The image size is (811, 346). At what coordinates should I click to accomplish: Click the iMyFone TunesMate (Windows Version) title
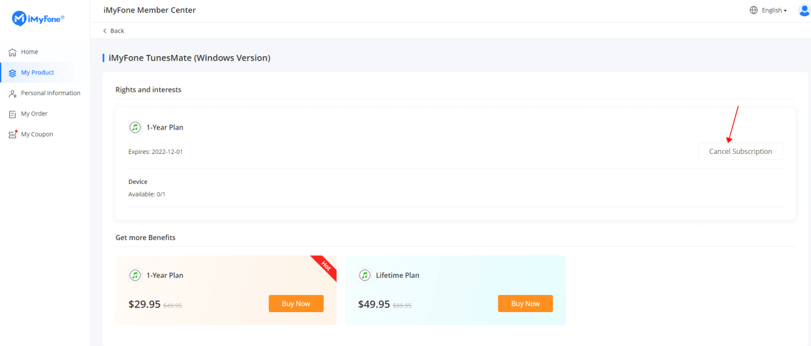[189, 58]
